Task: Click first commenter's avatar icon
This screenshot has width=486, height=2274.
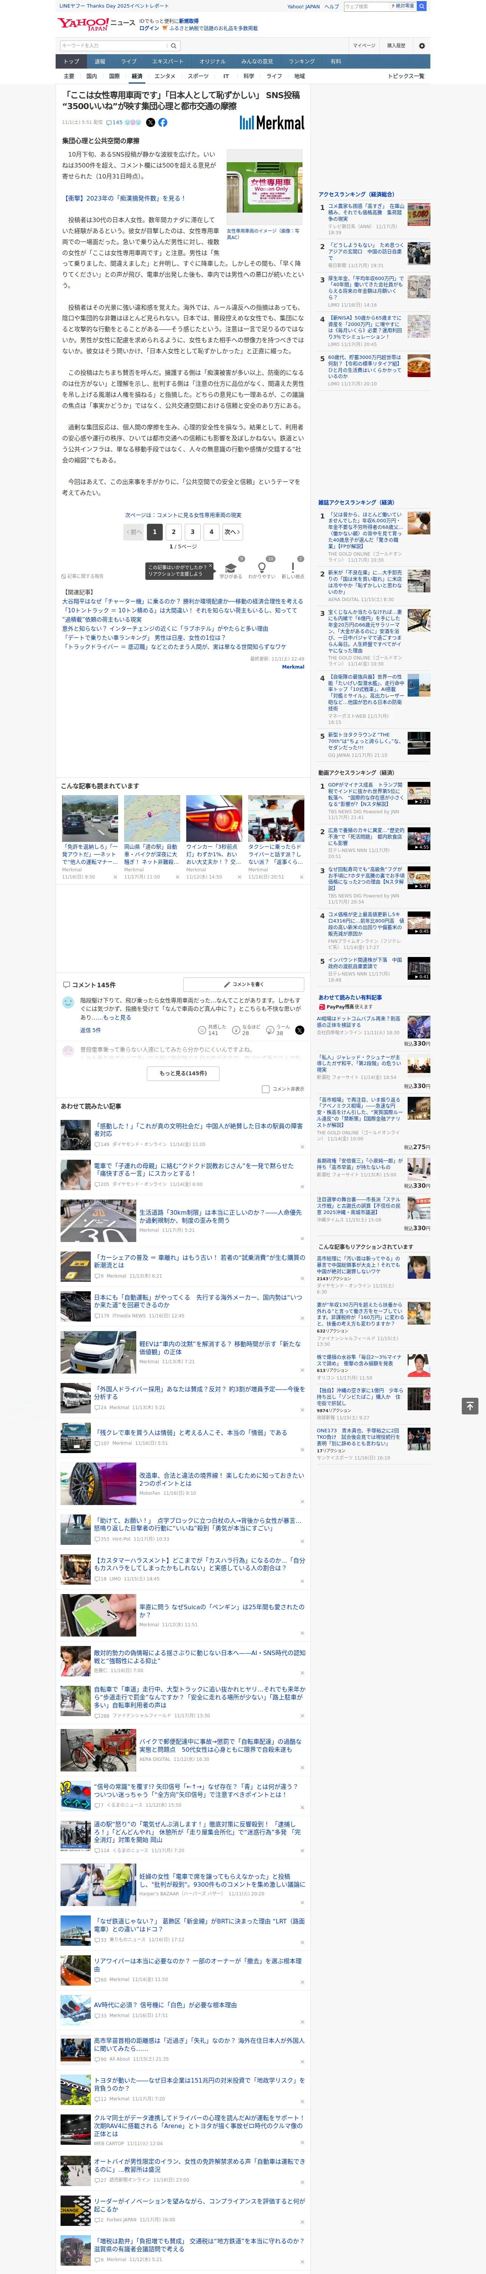Action: point(68,1003)
